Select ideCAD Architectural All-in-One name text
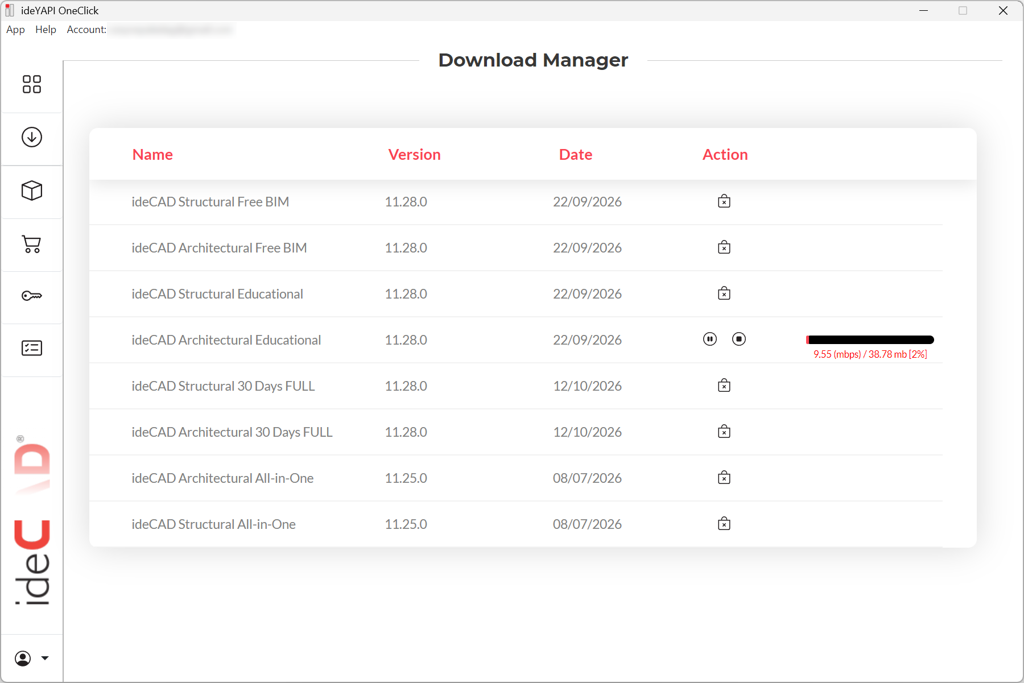The width and height of the screenshot is (1024, 683). pyautogui.click(x=222, y=478)
